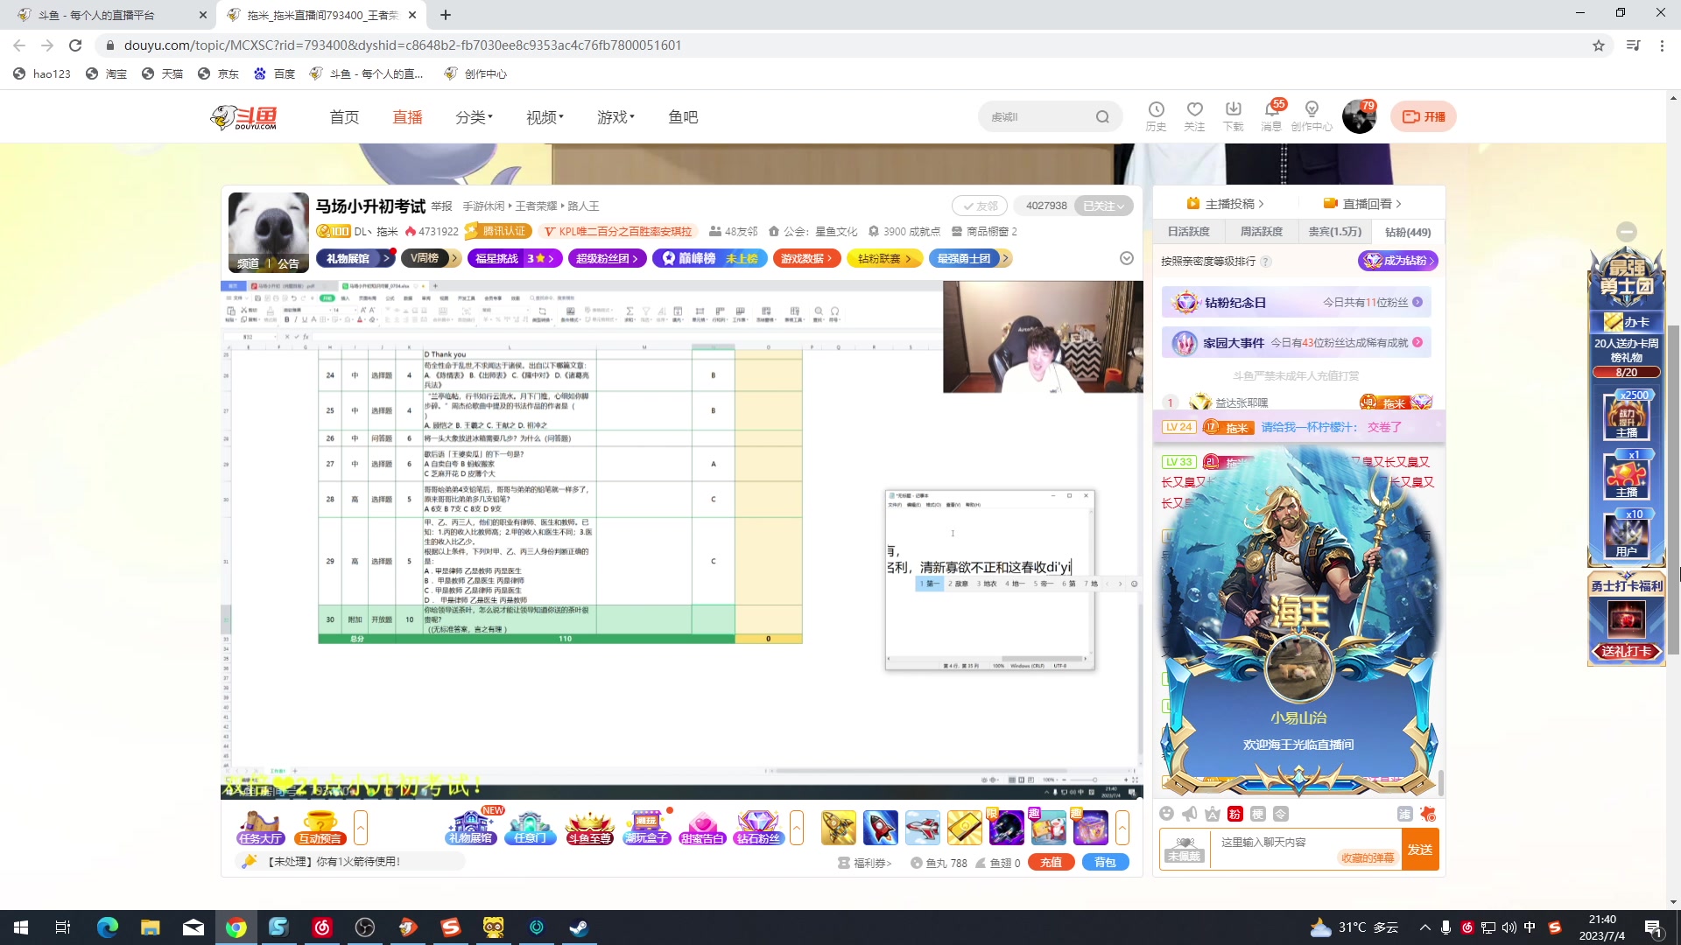1681x945 pixels.
Task: Open 礼物展馆 tag under streamer title
Action: pos(355,258)
